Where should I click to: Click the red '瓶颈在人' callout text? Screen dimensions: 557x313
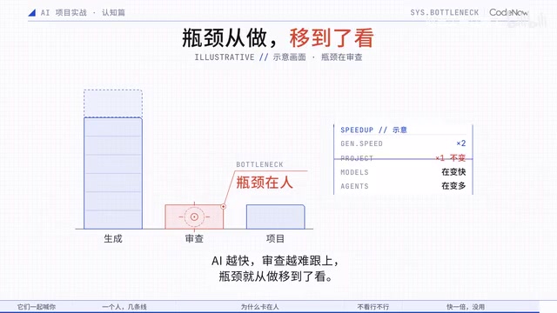(x=265, y=183)
